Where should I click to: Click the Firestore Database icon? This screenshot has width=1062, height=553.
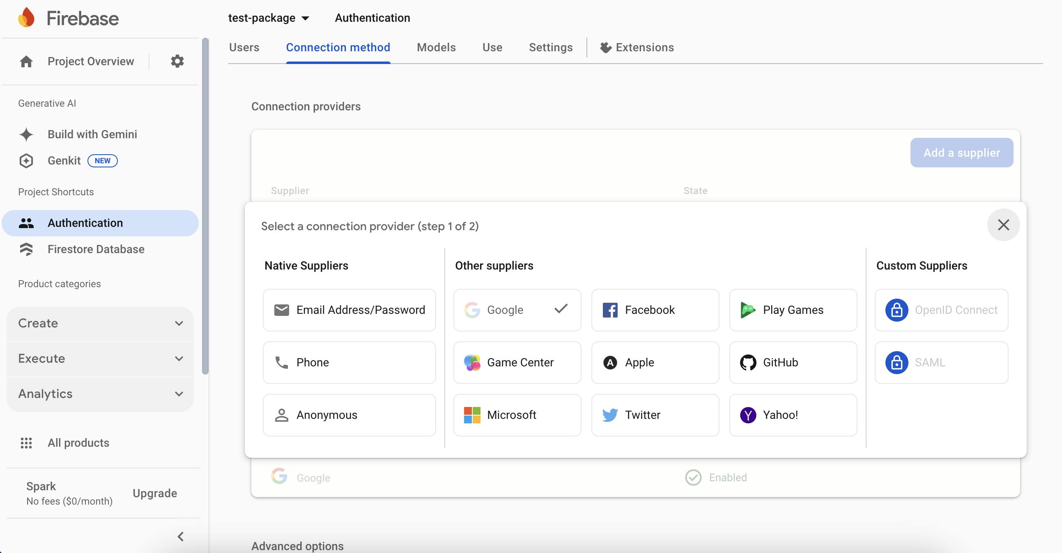coord(26,249)
